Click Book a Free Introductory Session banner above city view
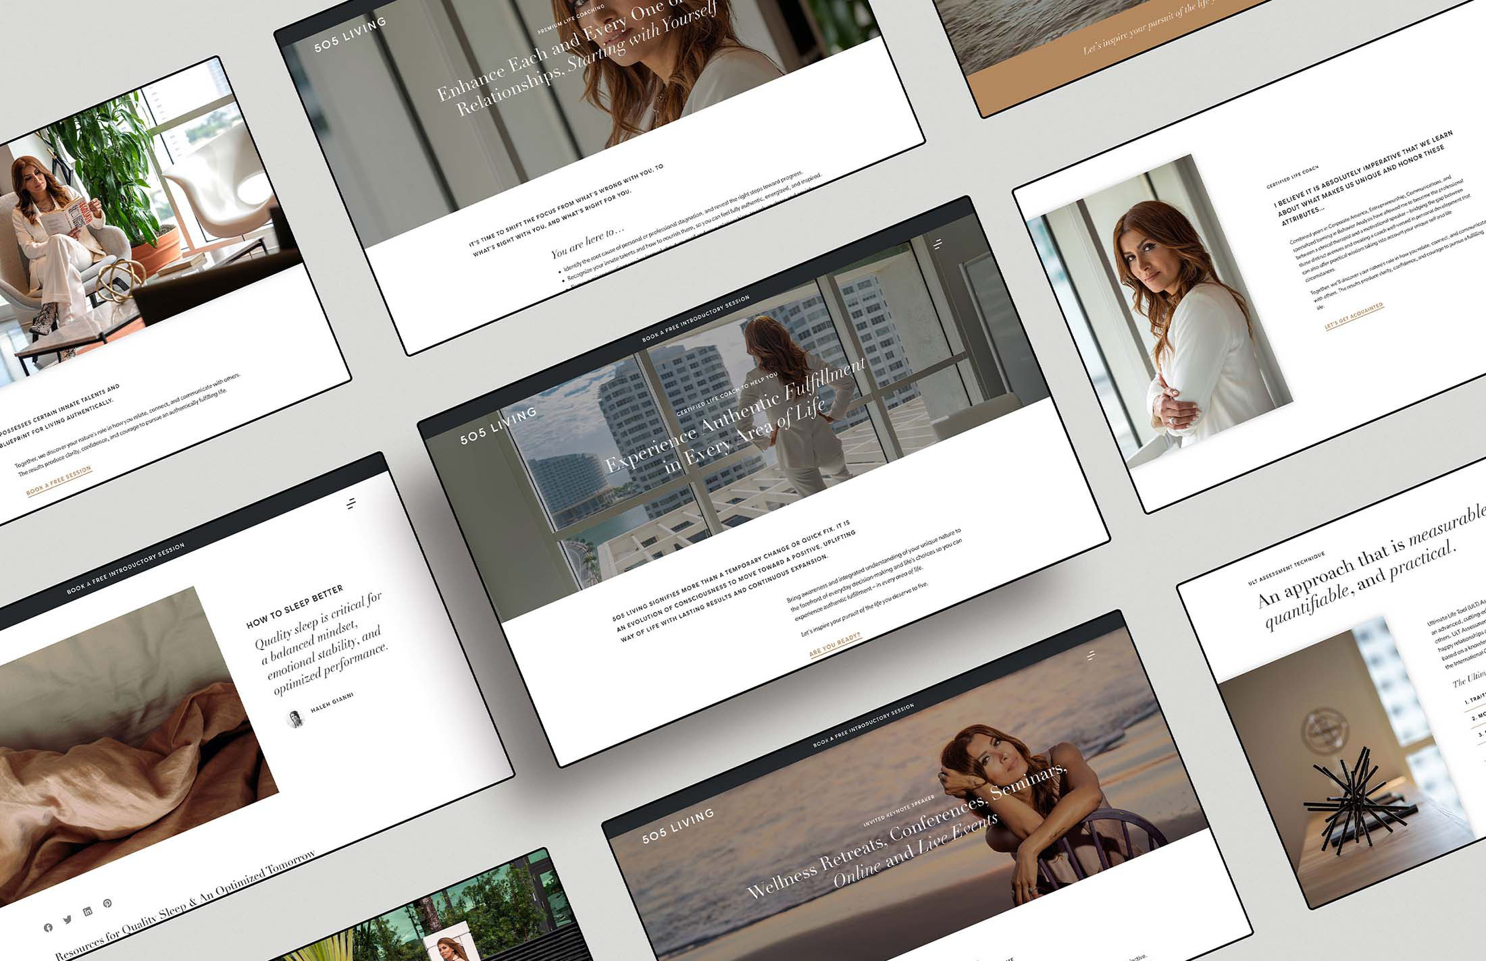Screen dimensions: 1486x961 pyautogui.click(x=696, y=319)
